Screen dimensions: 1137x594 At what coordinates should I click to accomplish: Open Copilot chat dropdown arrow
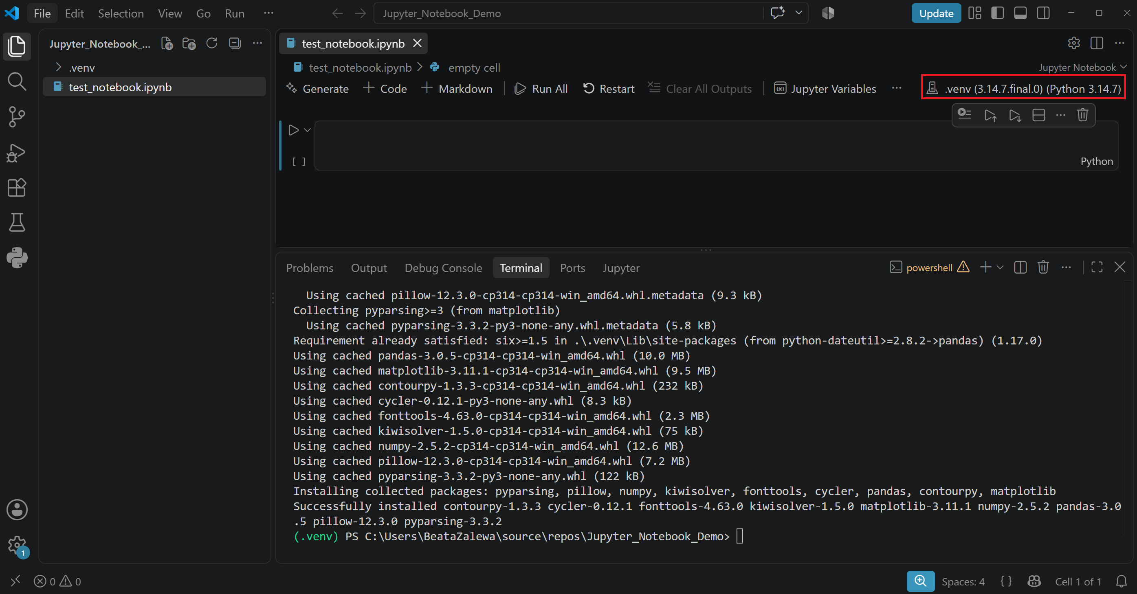(x=798, y=13)
